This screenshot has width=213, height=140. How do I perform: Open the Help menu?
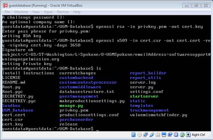tap(77, 12)
